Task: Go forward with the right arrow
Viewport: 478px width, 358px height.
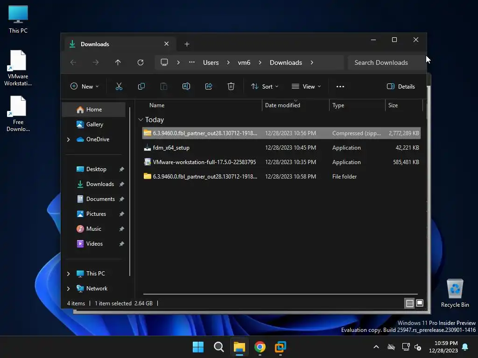Action: [x=96, y=62]
